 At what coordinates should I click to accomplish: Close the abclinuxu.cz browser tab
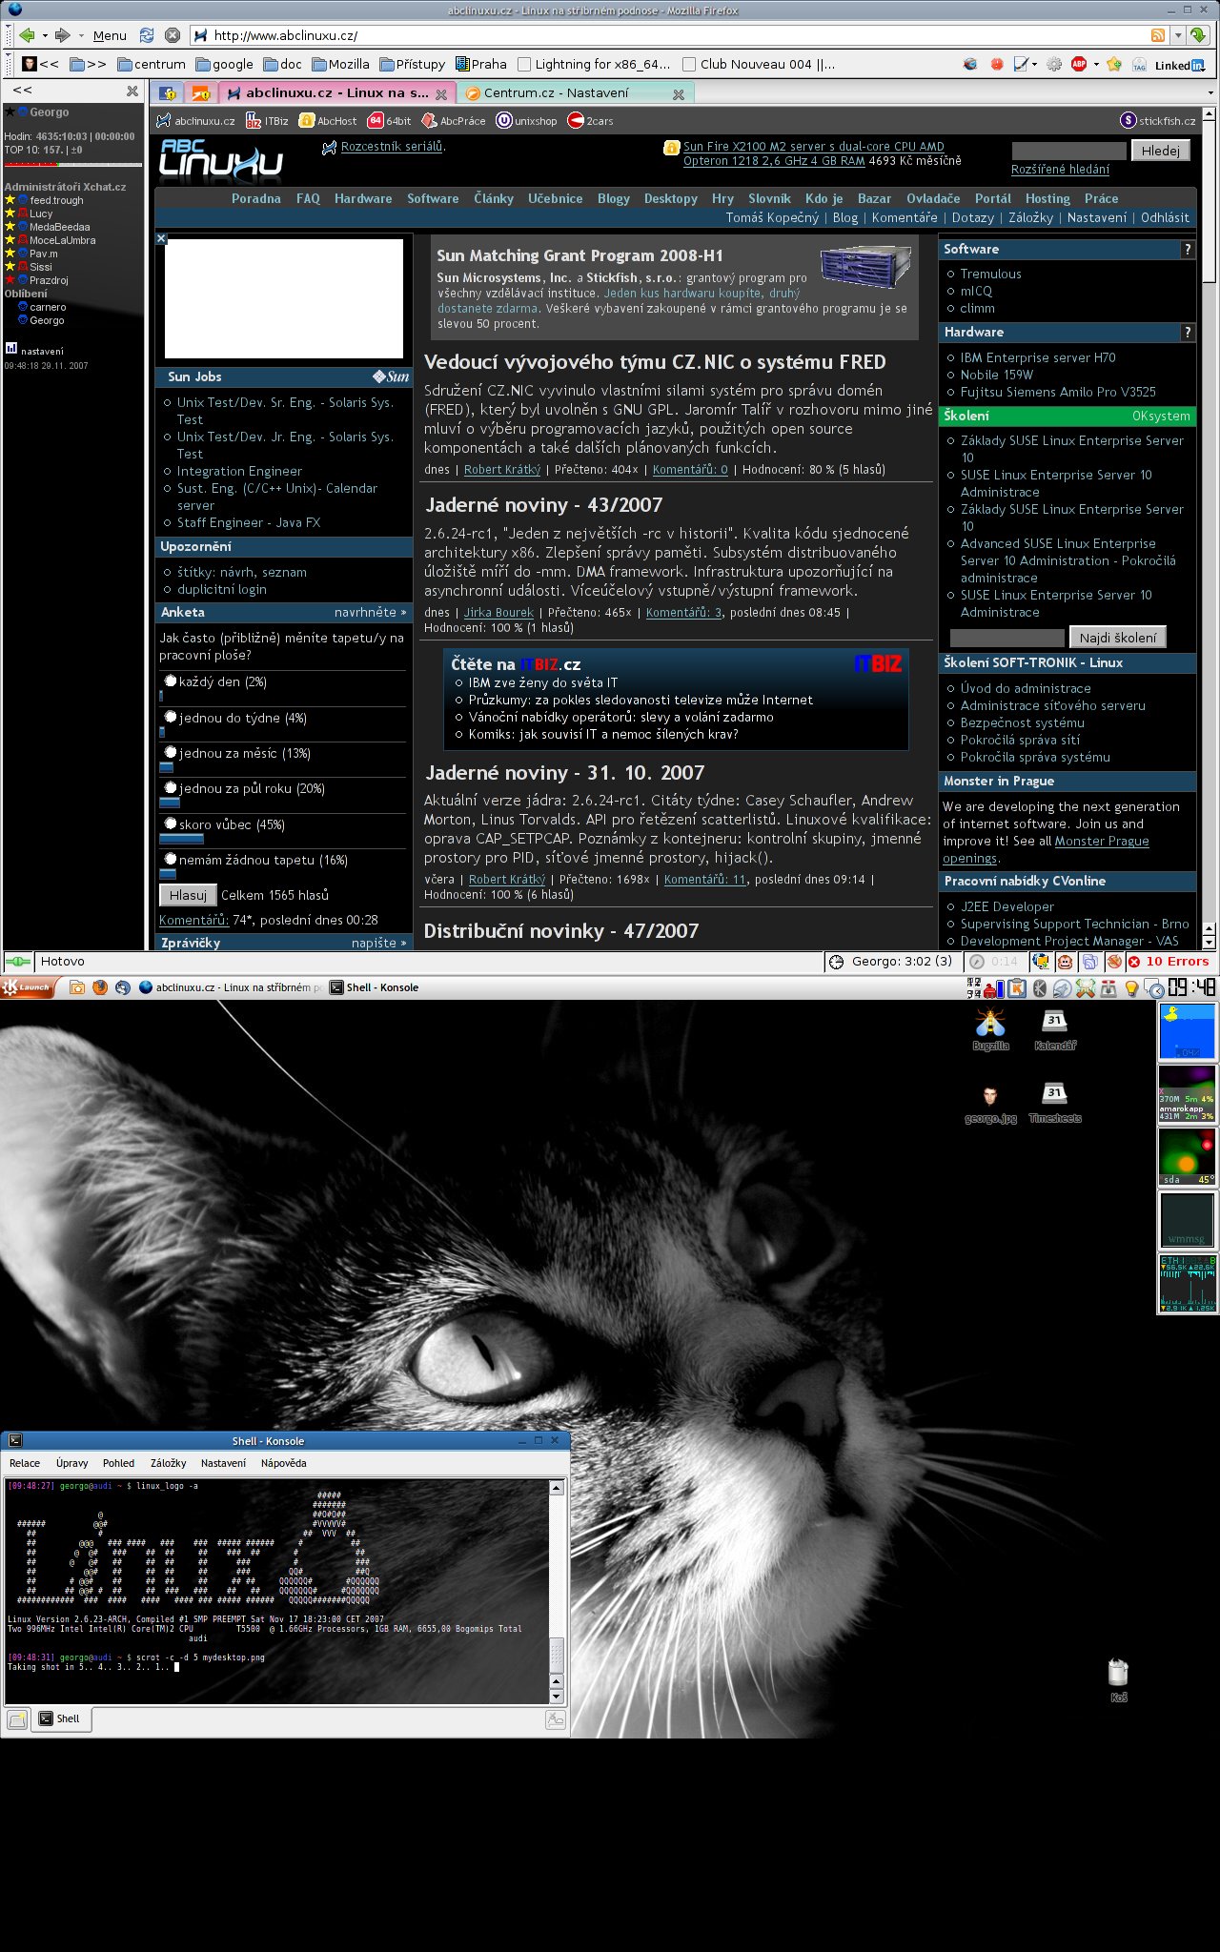pyautogui.click(x=441, y=94)
